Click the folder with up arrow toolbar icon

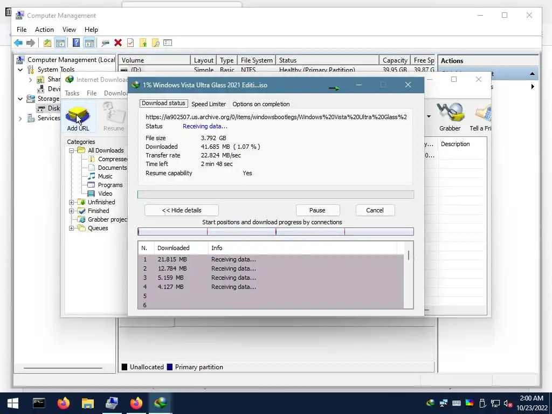(143, 43)
